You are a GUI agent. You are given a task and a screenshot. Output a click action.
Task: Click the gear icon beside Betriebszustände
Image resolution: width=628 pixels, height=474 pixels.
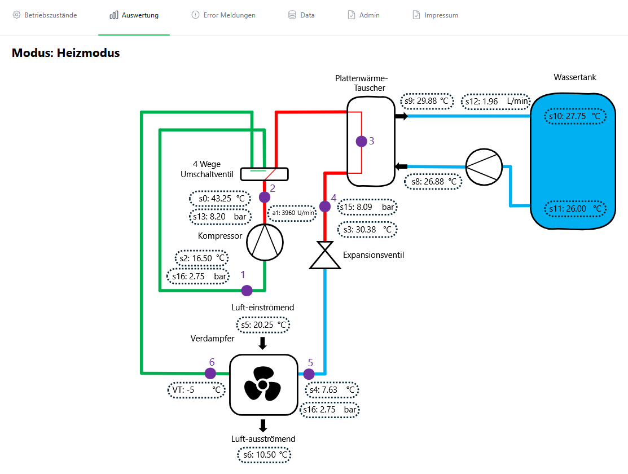coord(16,15)
